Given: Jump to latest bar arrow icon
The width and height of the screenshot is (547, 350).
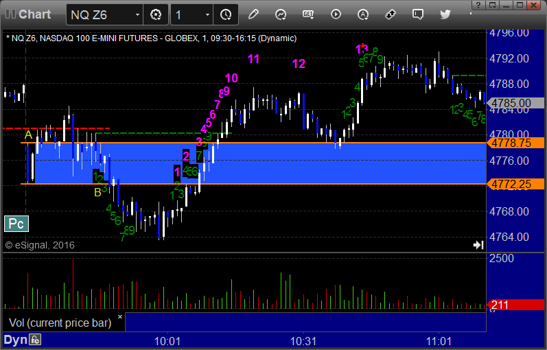Looking at the screenshot, I should [478, 245].
